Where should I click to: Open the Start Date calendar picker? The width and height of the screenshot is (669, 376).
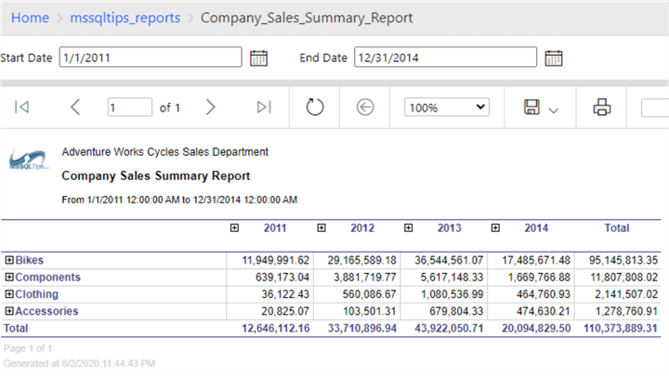[x=259, y=58]
